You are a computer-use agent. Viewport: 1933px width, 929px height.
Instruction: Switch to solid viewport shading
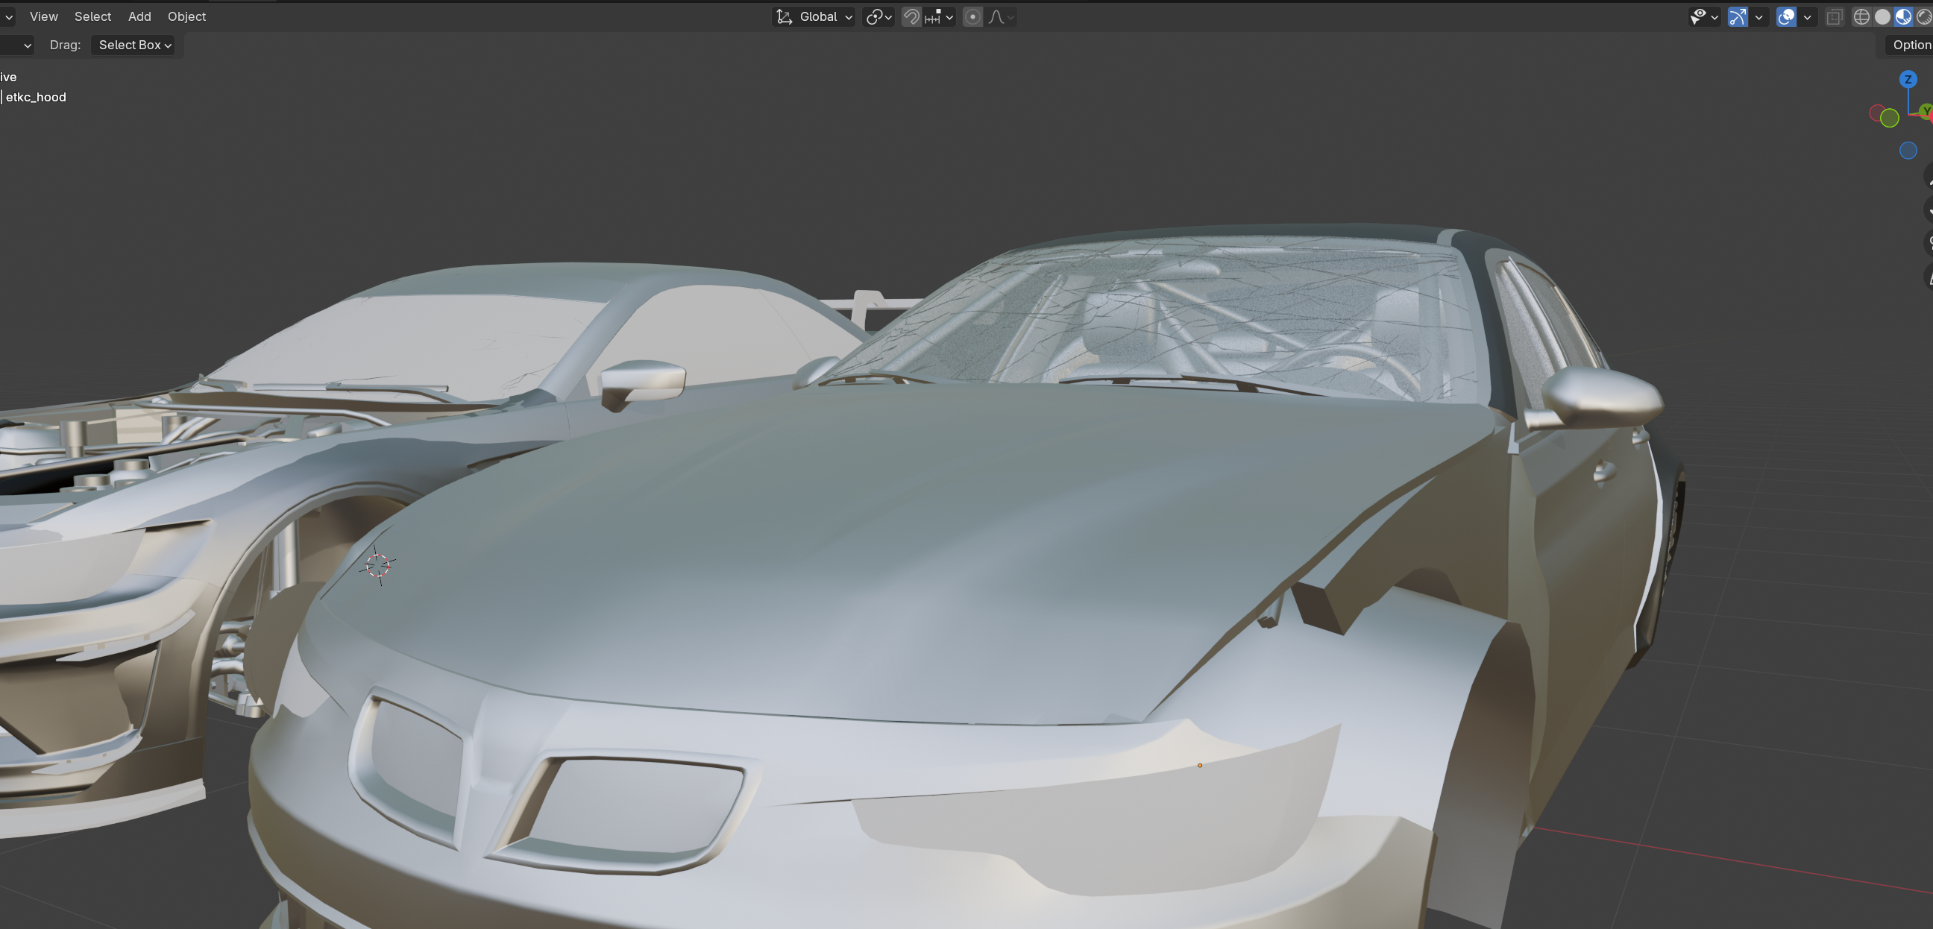tap(1882, 16)
